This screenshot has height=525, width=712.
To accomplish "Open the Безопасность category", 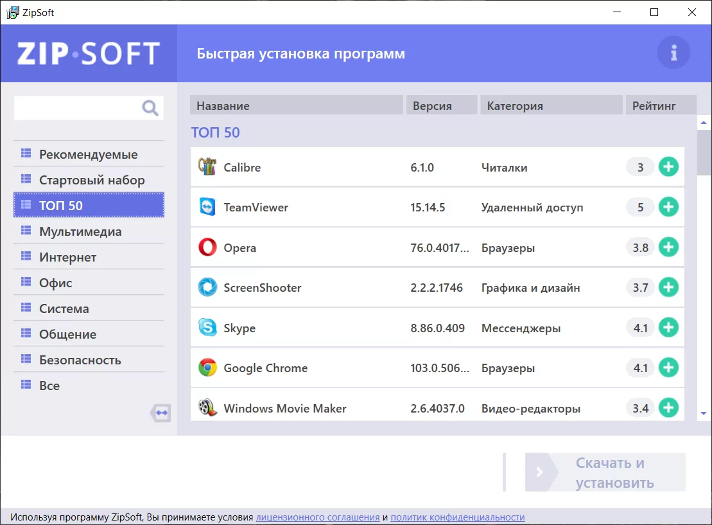I will [89, 360].
